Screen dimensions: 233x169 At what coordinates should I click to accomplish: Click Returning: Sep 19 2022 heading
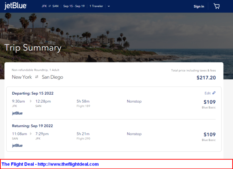pyautogui.click(x=32, y=126)
